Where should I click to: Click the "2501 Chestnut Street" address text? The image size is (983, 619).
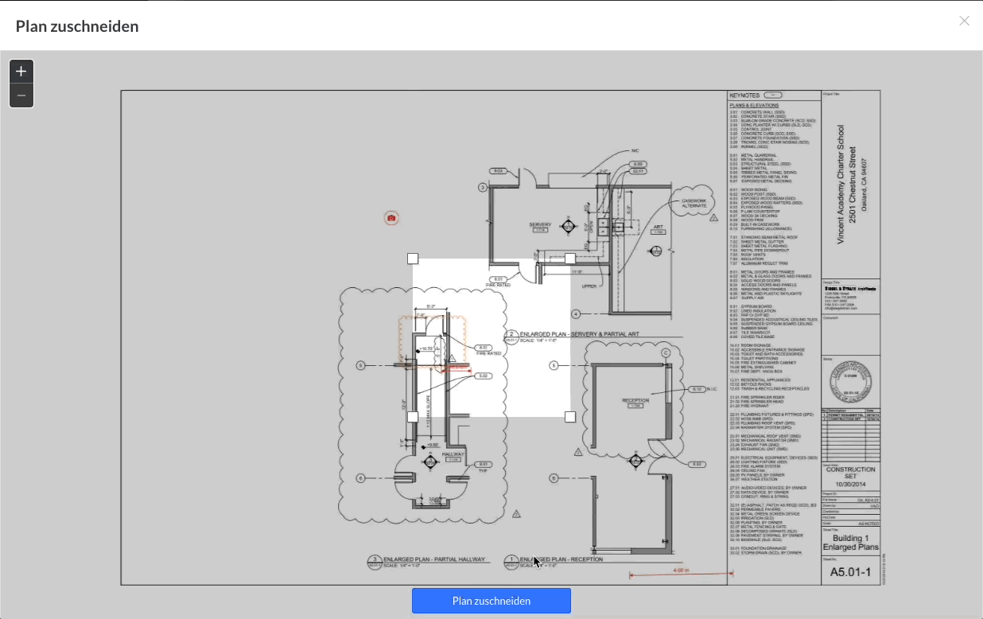point(853,185)
